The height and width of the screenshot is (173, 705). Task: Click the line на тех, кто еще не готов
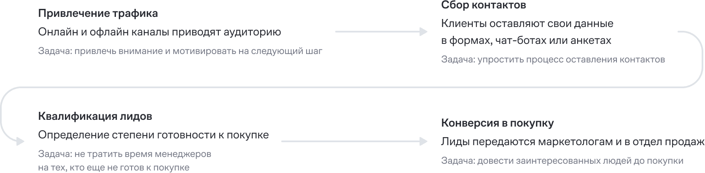click(x=113, y=168)
